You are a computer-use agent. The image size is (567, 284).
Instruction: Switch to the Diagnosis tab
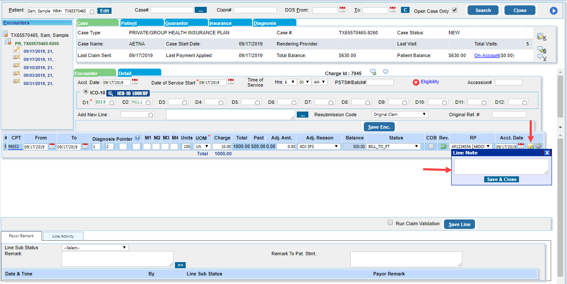pyautogui.click(x=274, y=23)
